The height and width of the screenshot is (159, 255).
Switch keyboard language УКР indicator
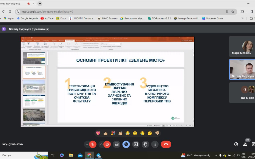244,155
